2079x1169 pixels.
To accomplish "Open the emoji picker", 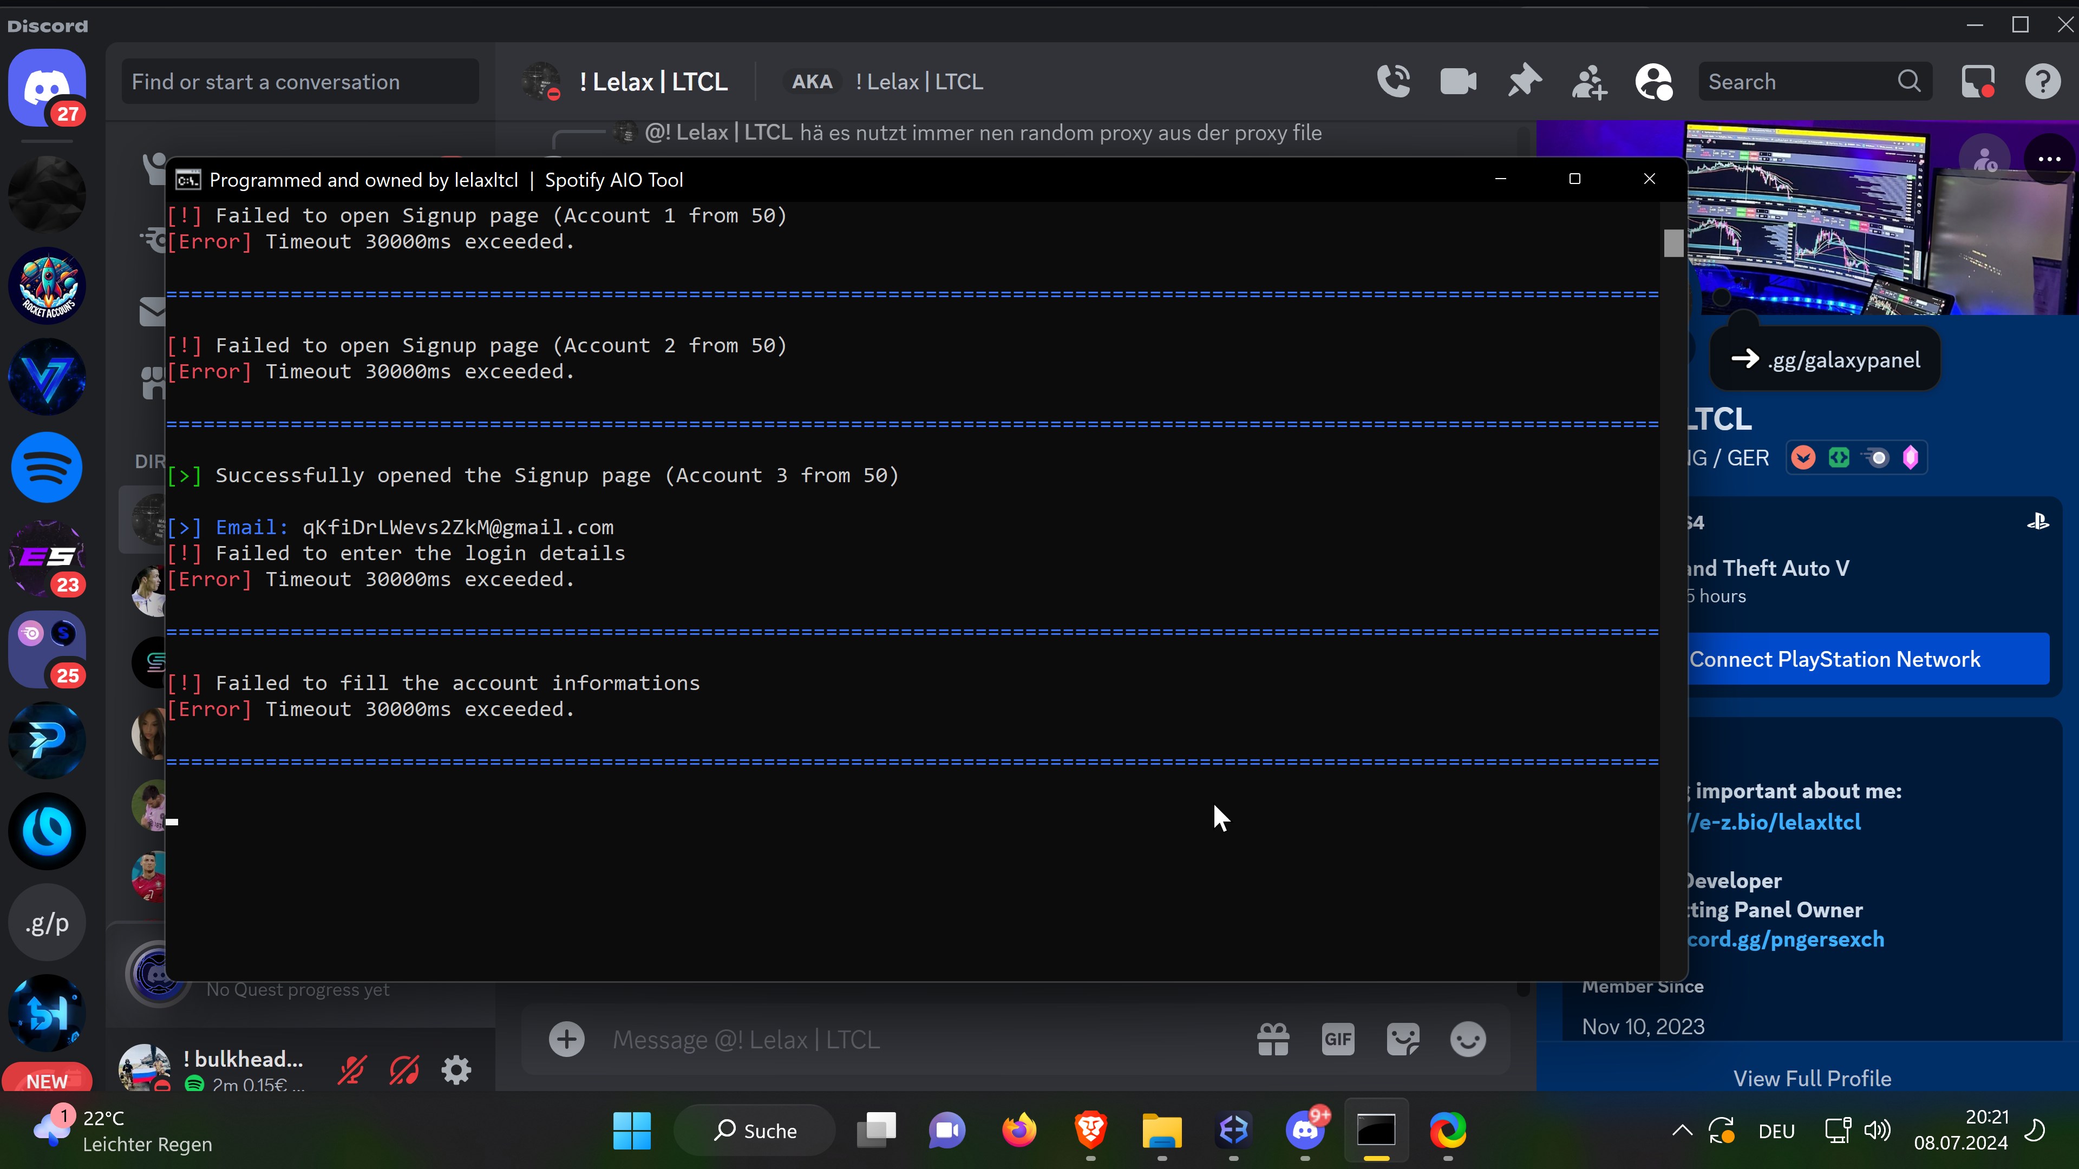I will coord(1467,1039).
